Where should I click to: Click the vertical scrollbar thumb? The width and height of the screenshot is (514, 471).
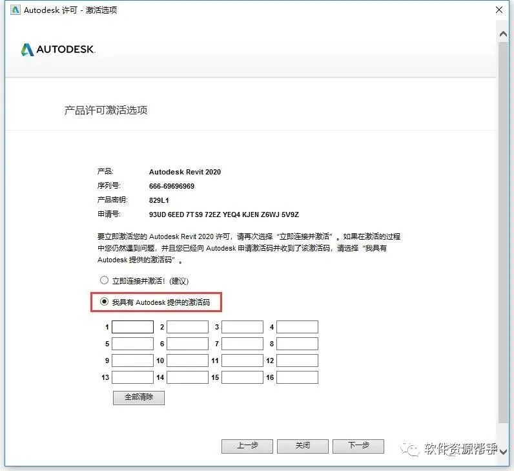pyautogui.click(x=503, y=232)
